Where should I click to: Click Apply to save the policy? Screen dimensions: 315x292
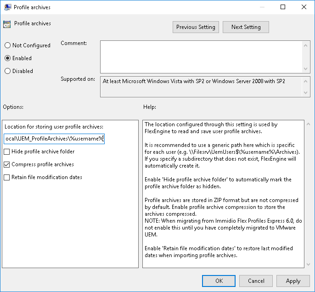coord(293,281)
